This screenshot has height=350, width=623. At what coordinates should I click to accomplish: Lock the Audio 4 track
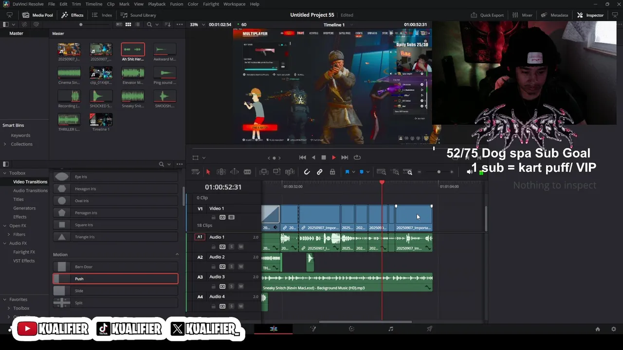pyautogui.click(x=213, y=307)
